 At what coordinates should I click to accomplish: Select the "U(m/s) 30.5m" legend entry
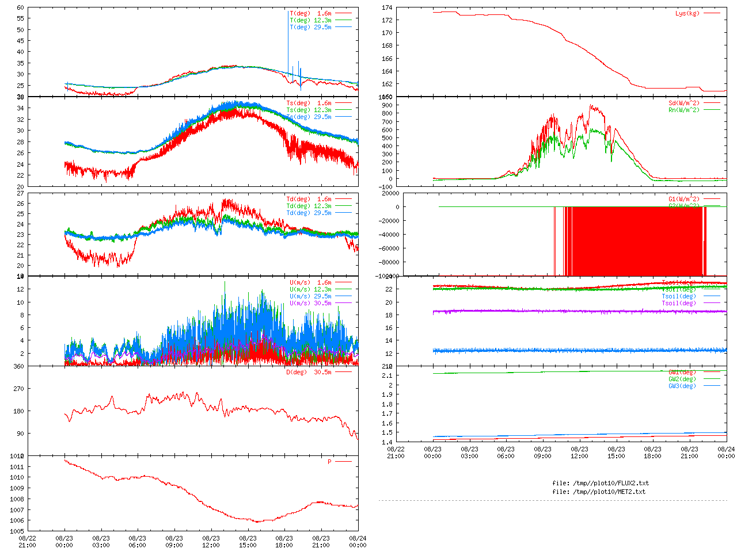pyautogui.click(x=310, y=303)
